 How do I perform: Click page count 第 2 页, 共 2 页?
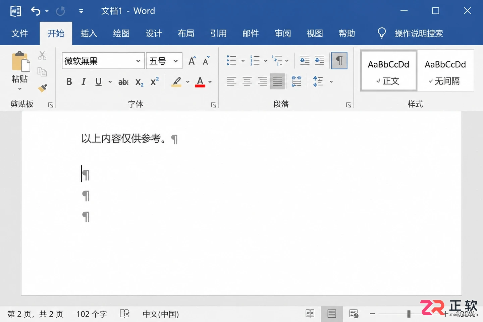35,314
